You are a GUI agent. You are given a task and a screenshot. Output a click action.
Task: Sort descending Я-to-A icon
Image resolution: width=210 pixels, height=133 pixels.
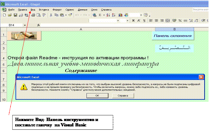[114, 15]
